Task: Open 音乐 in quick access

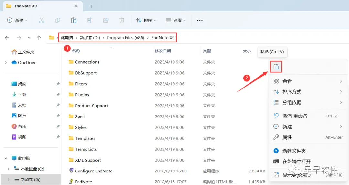Action: click(19, 126)
